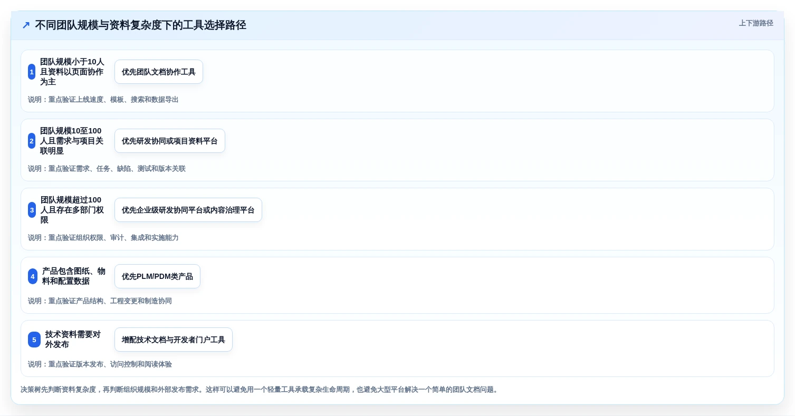
Task: Click condition 团队规模超过100人且存在多部门权限
Action: click(73, 210)
